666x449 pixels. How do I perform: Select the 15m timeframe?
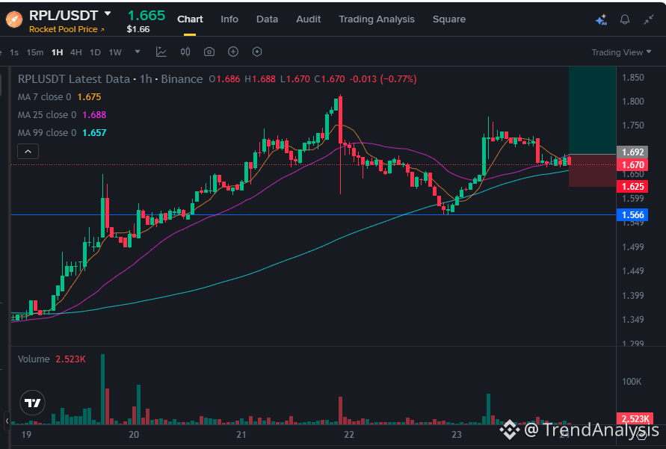pyautogui.click(x=35, y=52)
